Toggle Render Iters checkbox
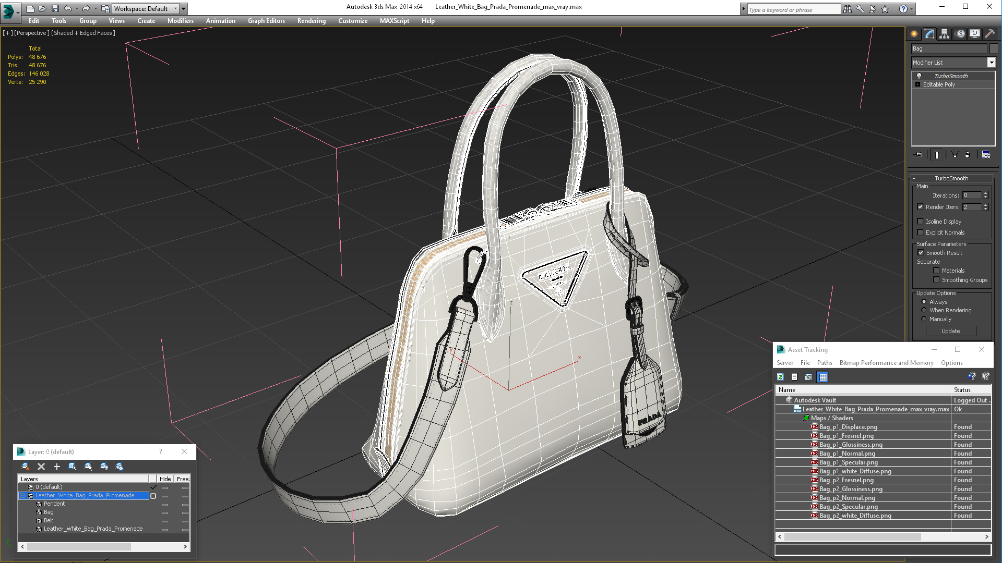This screenshot has height=563, width=1002. coord(921,207)
